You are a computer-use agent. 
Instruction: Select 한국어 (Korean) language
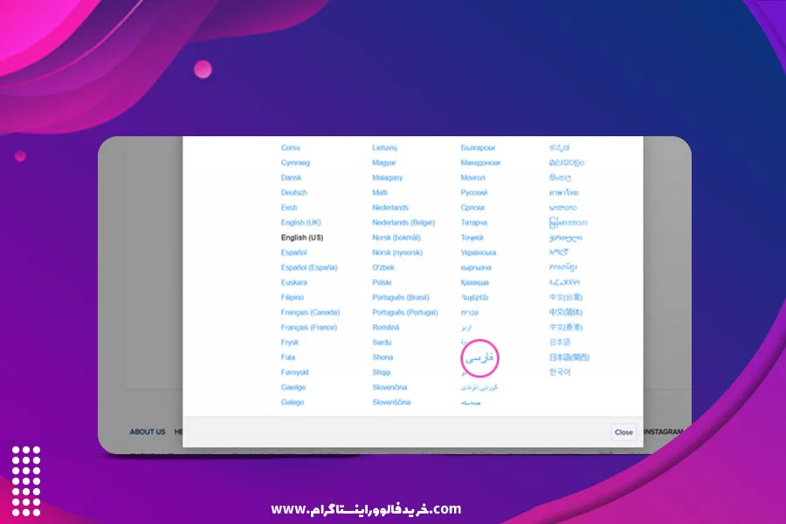click(560, 372)
